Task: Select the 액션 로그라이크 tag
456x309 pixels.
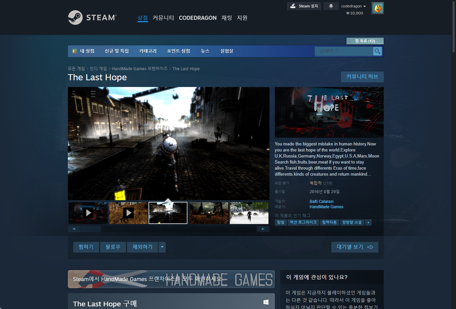Action: (303, 222)
